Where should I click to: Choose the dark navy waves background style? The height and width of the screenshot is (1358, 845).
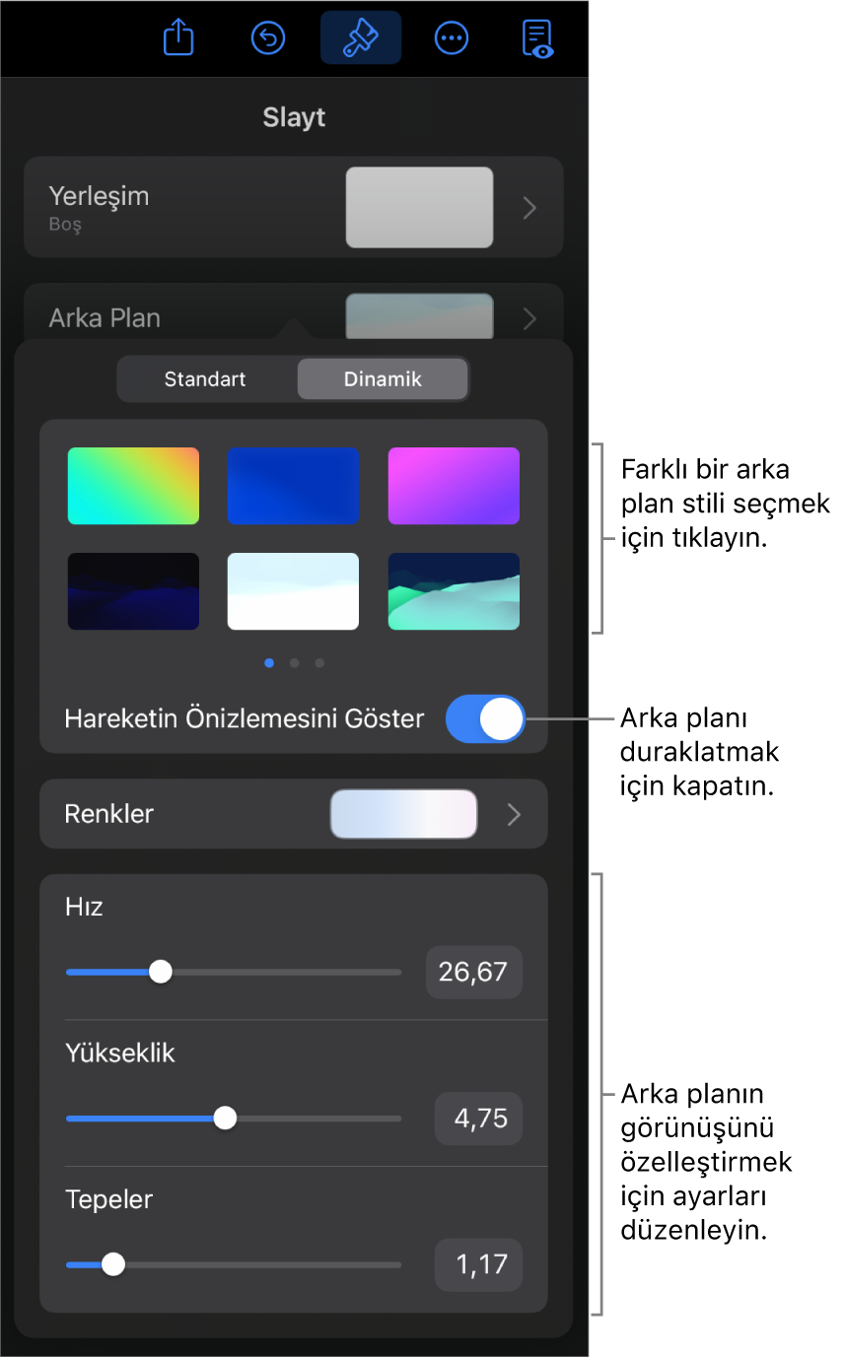coord(133,591)
